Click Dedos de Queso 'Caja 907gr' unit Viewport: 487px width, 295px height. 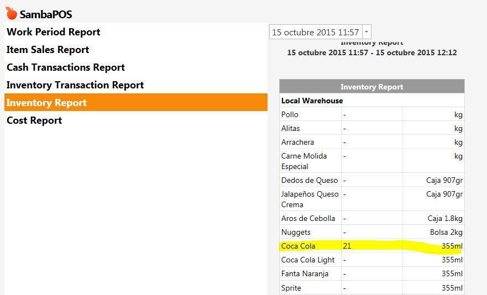click(x=444, y=181)
